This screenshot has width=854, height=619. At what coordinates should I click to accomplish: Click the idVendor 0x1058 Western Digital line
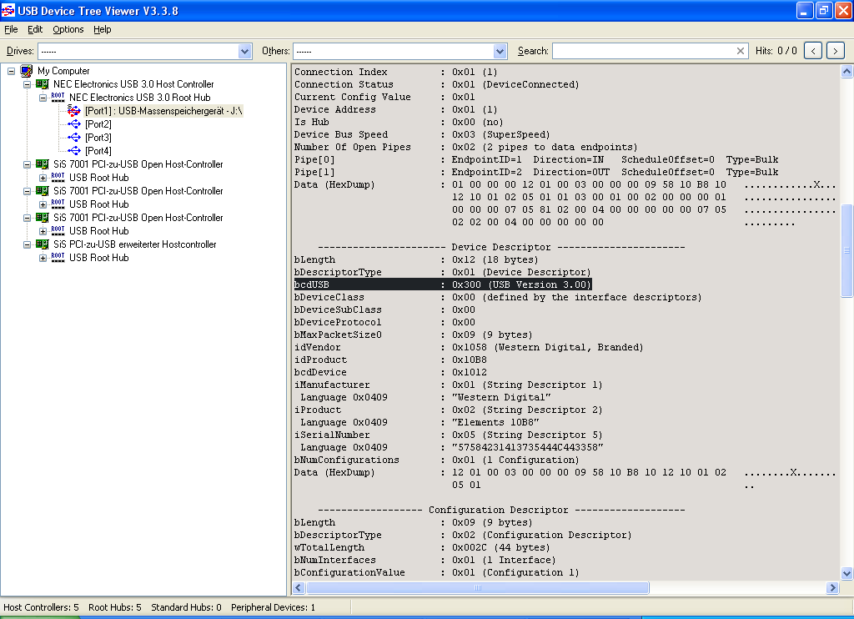click(x=469, y=347)
